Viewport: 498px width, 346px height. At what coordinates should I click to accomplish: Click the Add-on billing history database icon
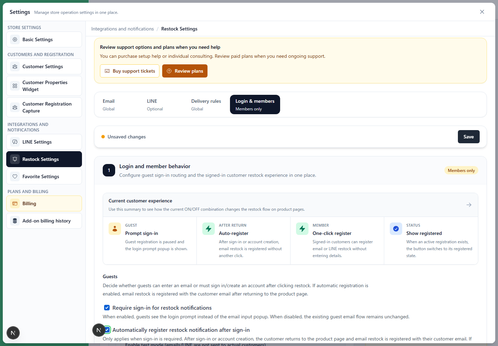(15, 221)
